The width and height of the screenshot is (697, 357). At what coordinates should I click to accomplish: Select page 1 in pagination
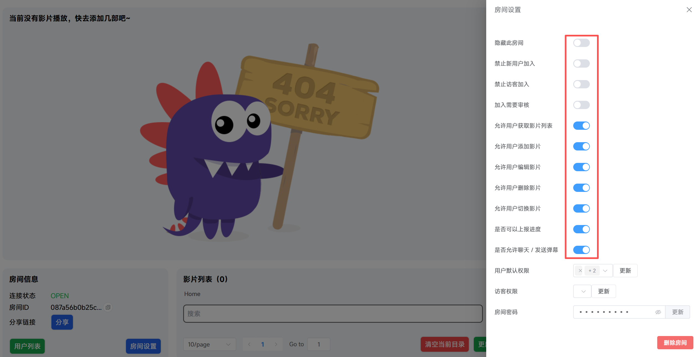pos(262,344)
